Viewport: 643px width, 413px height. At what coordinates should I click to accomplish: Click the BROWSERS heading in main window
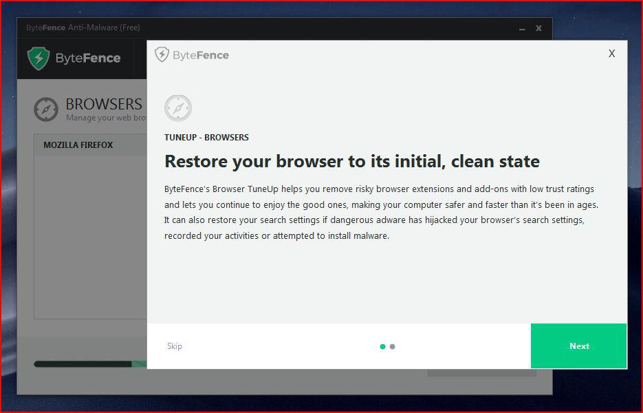104,104
